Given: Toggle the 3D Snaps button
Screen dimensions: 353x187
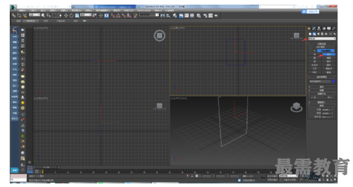Looking at the screenshot, I should (x=113, y=15).
